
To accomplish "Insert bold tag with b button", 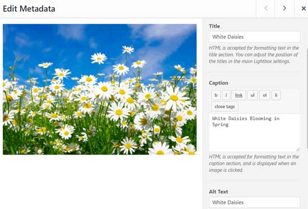I will [216, 95].
